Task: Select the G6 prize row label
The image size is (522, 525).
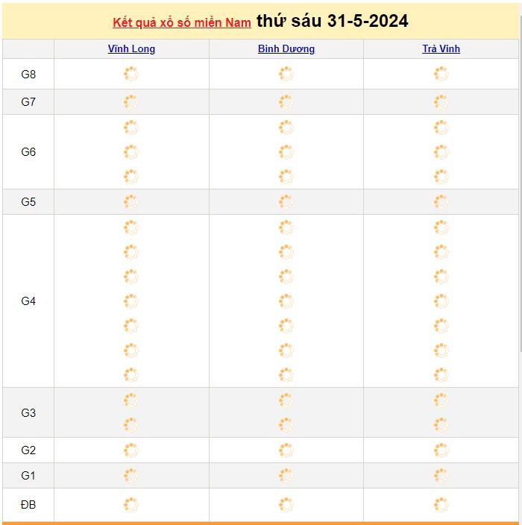Action: [x=28, y=151]
